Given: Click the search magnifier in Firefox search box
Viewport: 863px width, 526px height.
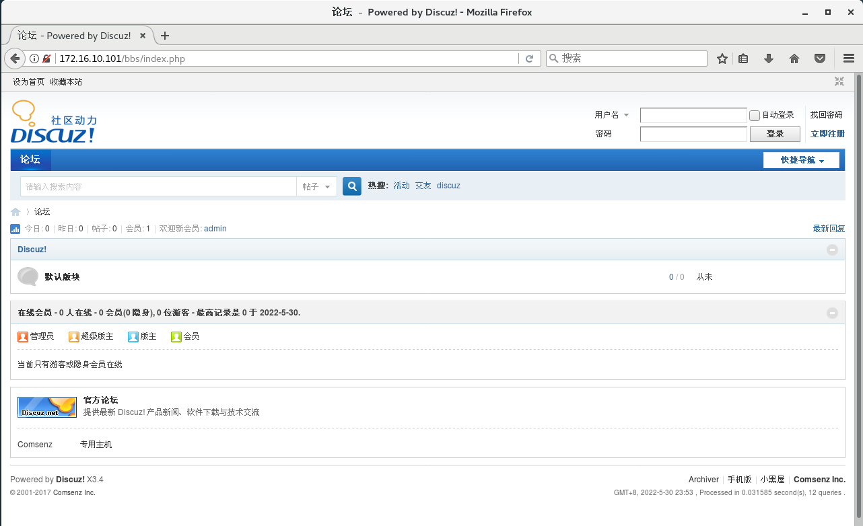Looking at the screenshot, I should [554, 59].
